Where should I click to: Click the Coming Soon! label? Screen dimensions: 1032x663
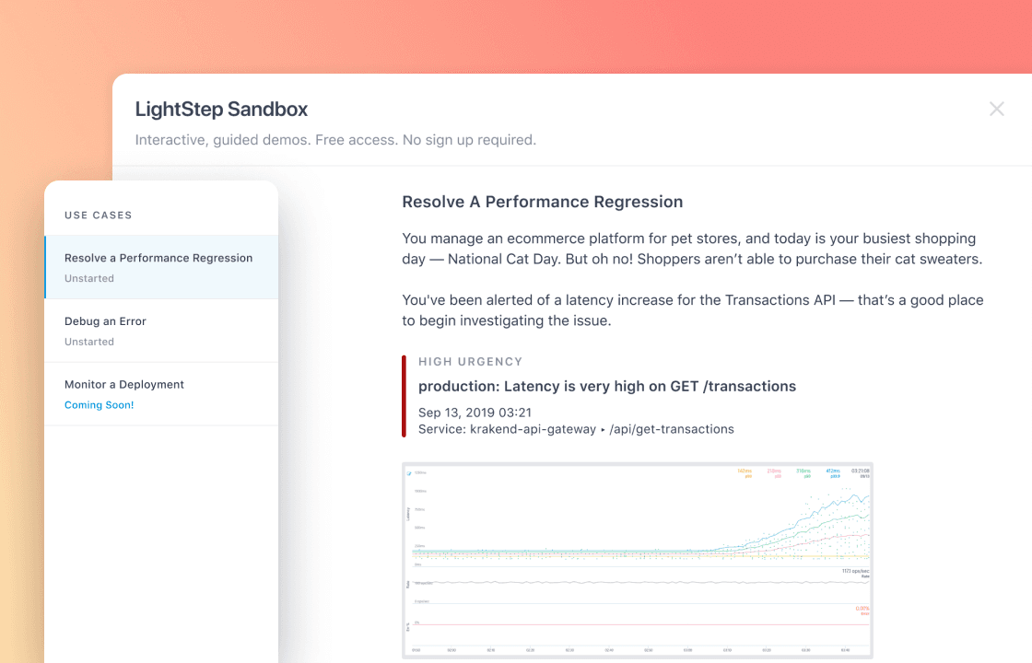click(x=99, y=405)
